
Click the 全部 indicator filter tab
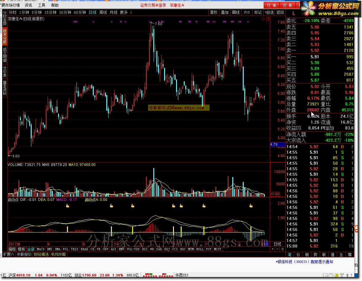pyautogui.click(x=31, y=249)
